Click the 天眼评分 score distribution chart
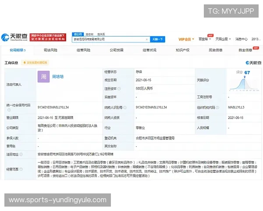Viewport: 263px width, 211px height. coord(244,84)
